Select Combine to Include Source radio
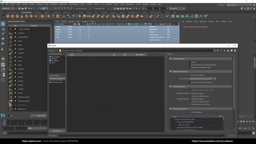Screen dimensions: 256x144 click(x=190, y=104)
